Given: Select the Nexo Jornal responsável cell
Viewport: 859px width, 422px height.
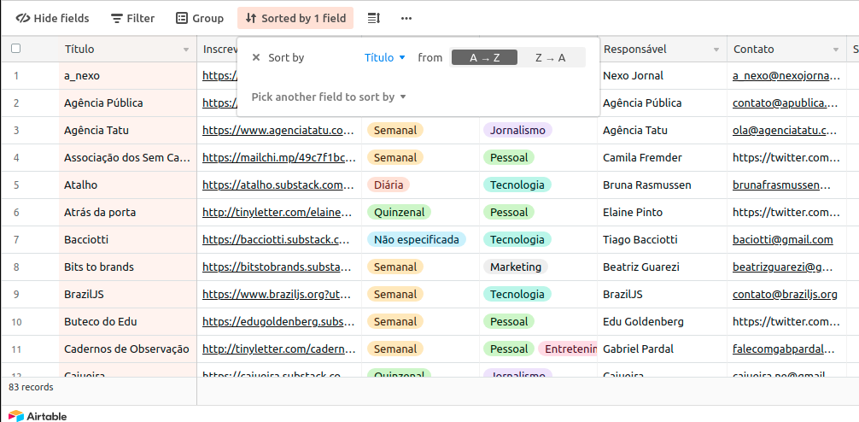Looking at the screenshot, I should [x=662, y=76].
